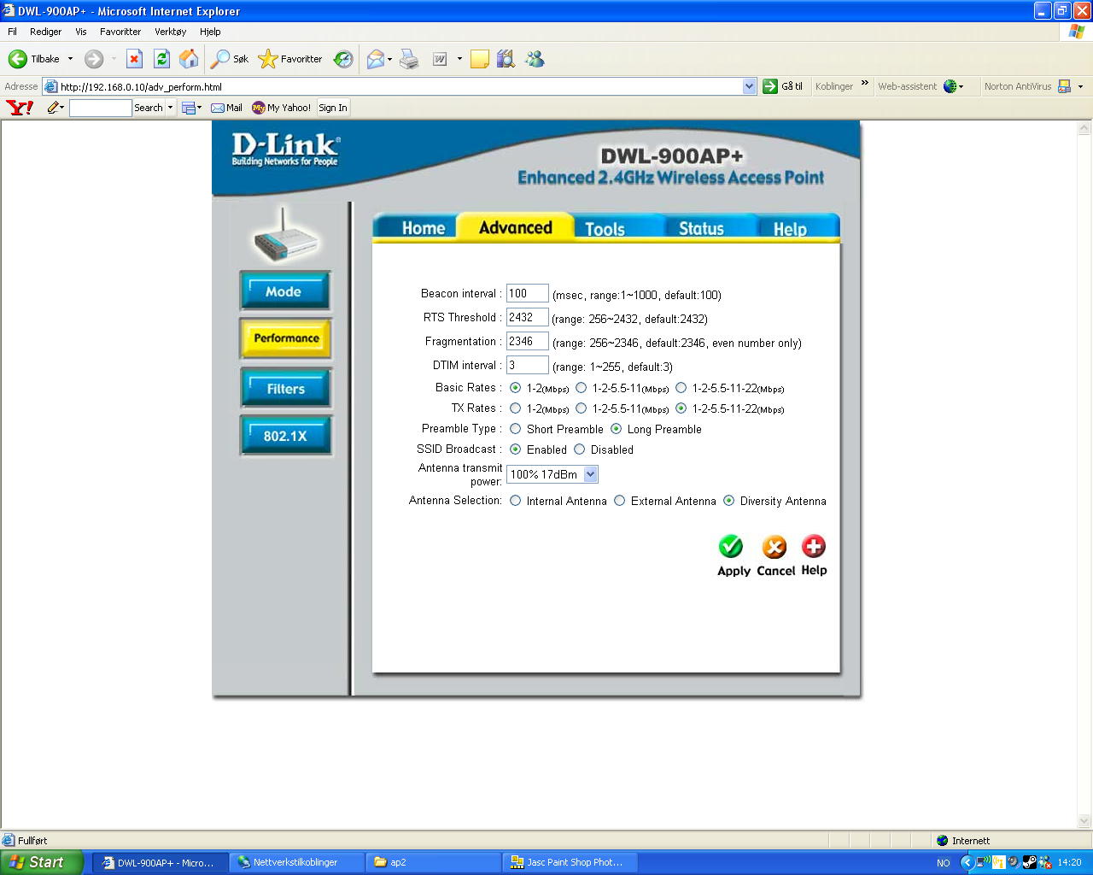Open the Windows Start menu

[x=42, y=862]
